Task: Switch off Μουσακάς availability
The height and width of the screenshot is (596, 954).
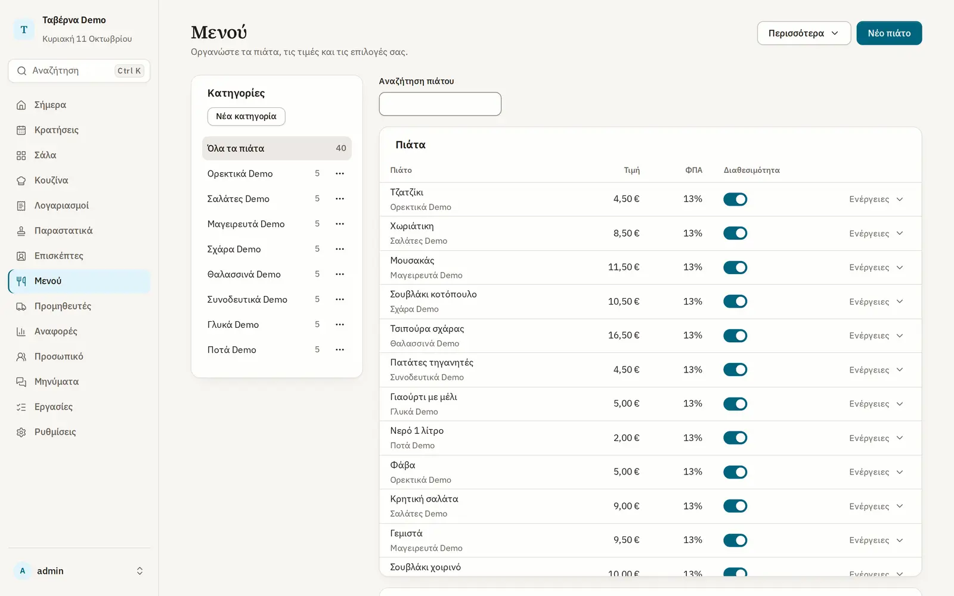Action: tap(735, 268)
